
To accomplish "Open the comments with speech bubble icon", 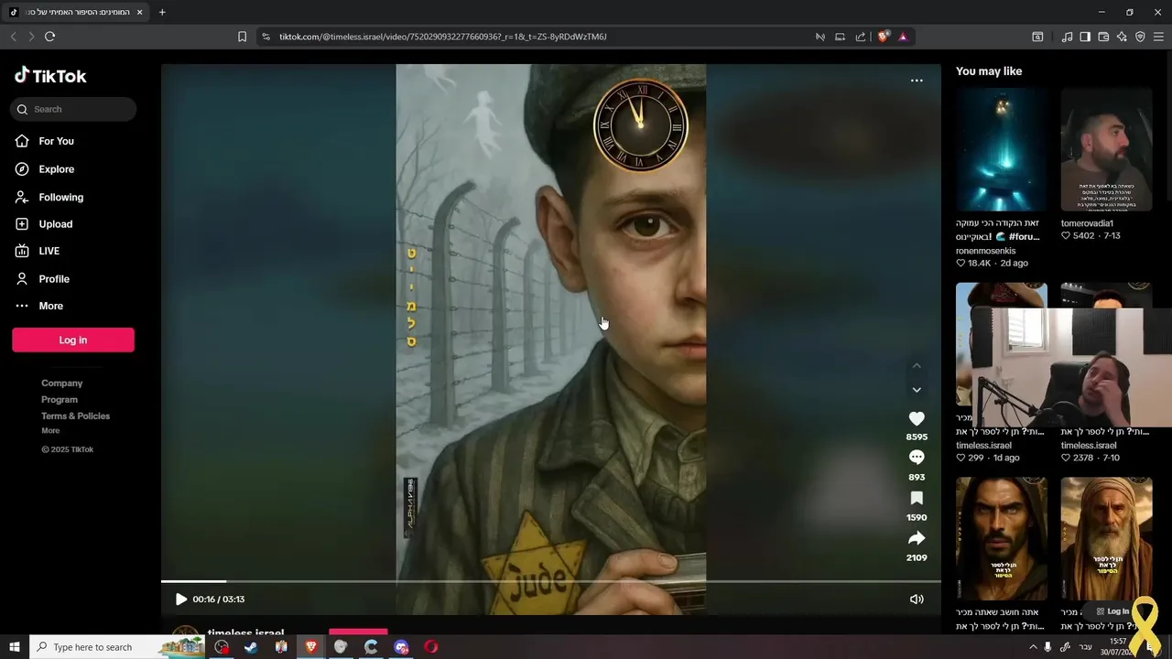I will [917, 458].
